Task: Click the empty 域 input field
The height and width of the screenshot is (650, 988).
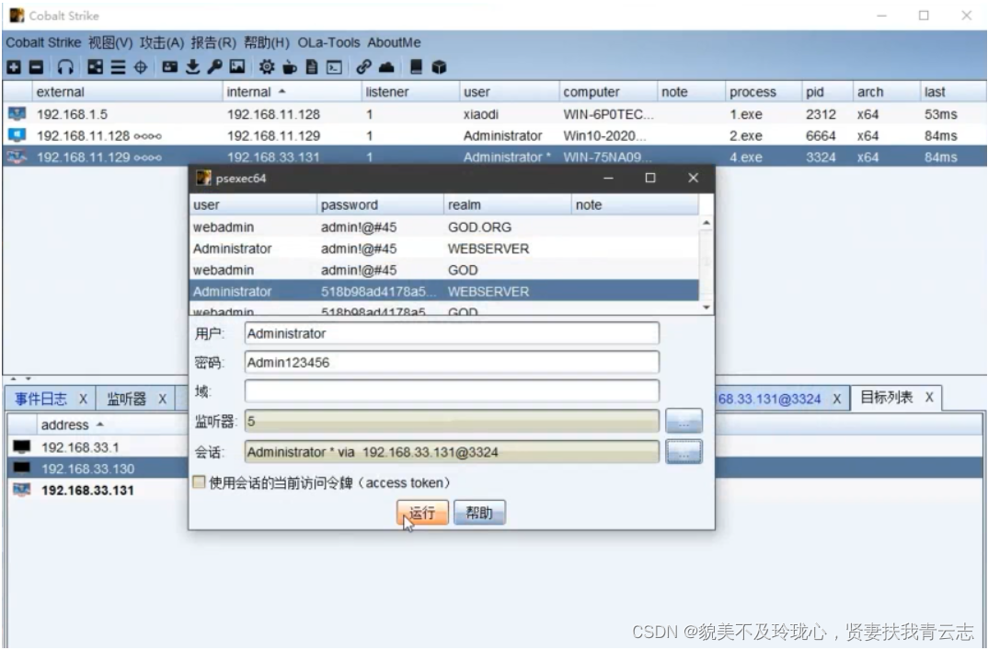Action: coord(452,391)
